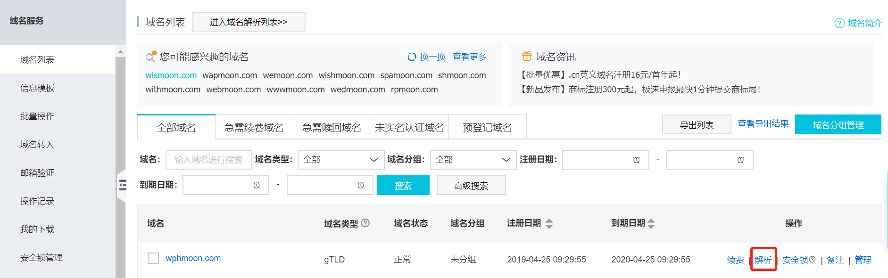Open 我的下载 in the sidebar

coord(58,229)
